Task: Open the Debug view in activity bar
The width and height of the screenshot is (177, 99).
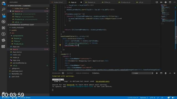Action: tap(3, 22)
